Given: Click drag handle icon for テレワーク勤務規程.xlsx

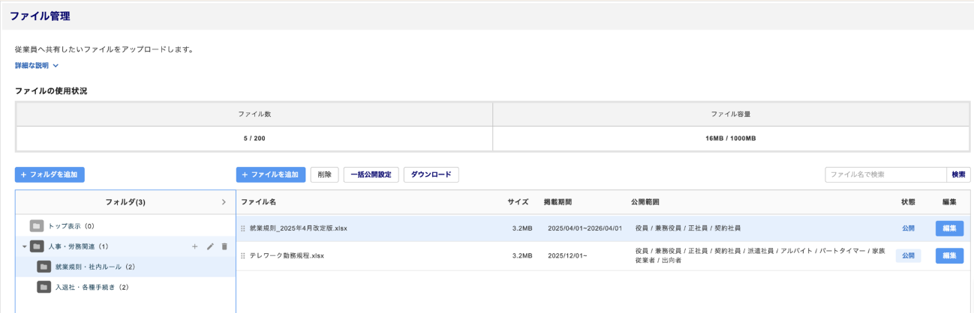Looking at the screenshot, I should point(243,256).
